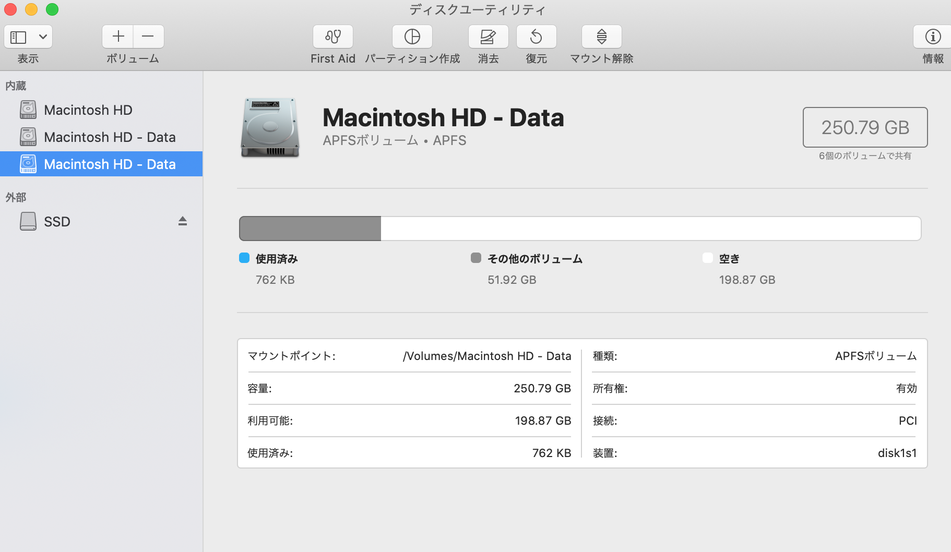The width and height of the screenshot is (951, 552).
Task: Click the erase (消去) toolbar icon
Action: click(x=489, y=37)
